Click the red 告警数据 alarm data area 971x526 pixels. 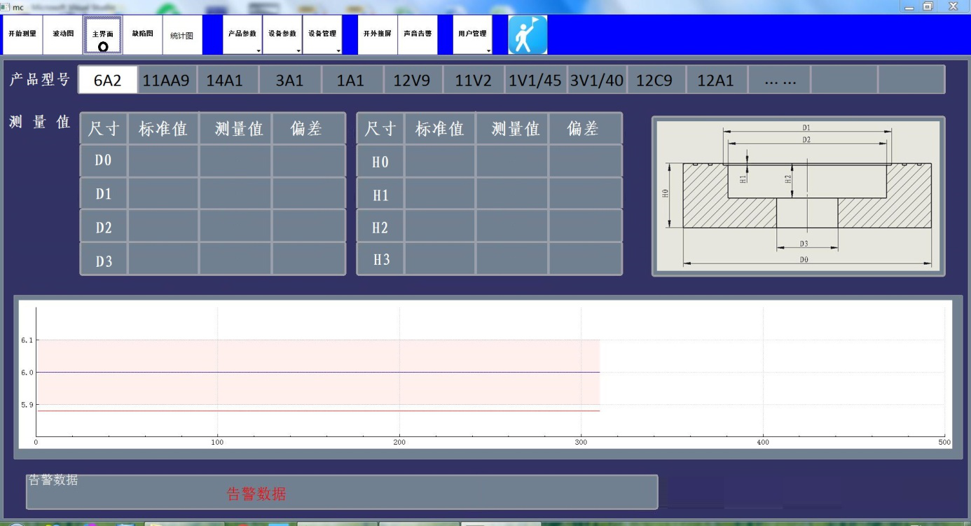[256, 494]
